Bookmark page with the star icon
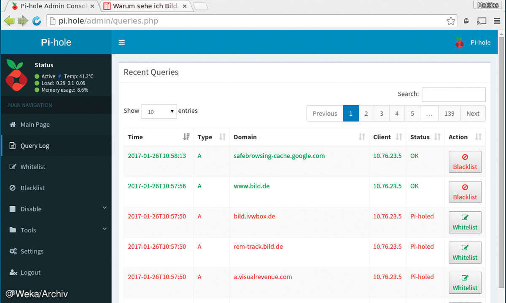 (451, 21)
